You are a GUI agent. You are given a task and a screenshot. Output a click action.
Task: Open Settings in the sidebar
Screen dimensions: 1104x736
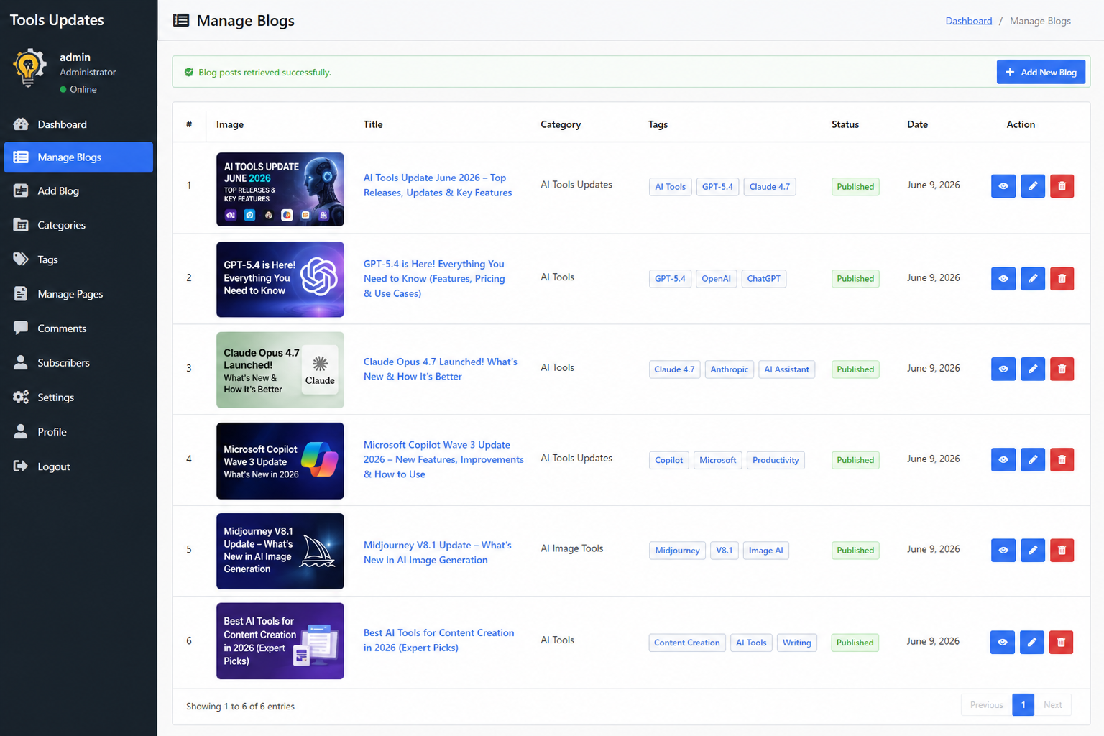pyautogui.click(x=78, y=397)
